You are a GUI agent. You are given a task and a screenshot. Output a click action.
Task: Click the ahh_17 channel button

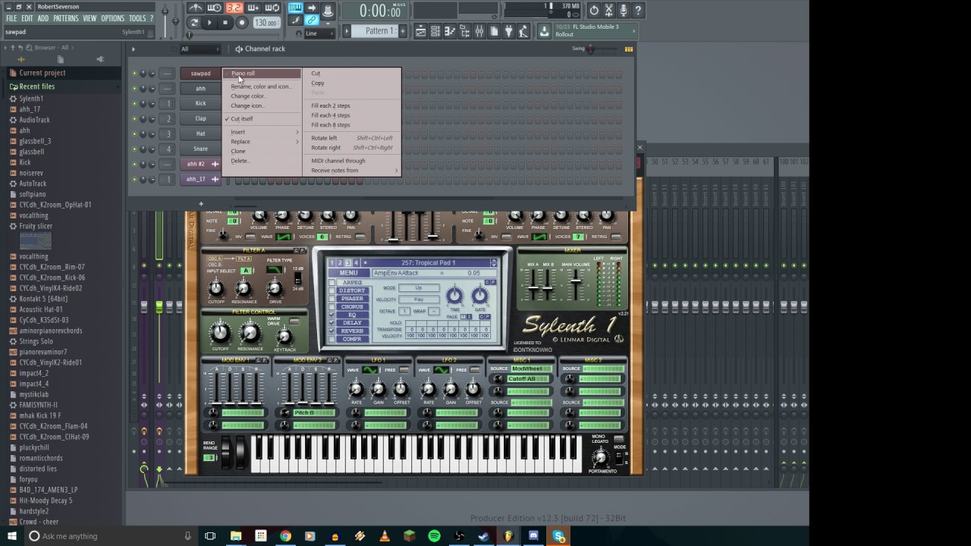tap(200, 179)
